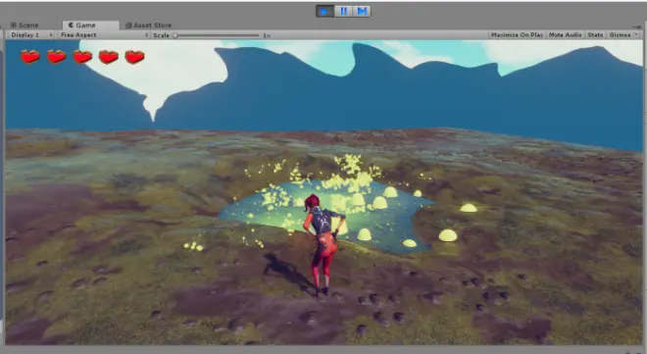Viewport: 647px width, 354px height.
Task: Click the Gizmos button
Action: (620, 35)
